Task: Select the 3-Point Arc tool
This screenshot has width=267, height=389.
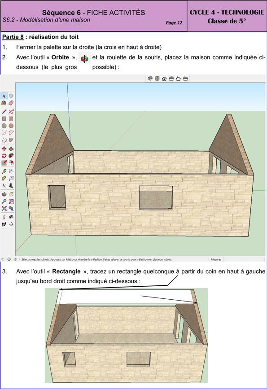Action: [x=4, y=140]
